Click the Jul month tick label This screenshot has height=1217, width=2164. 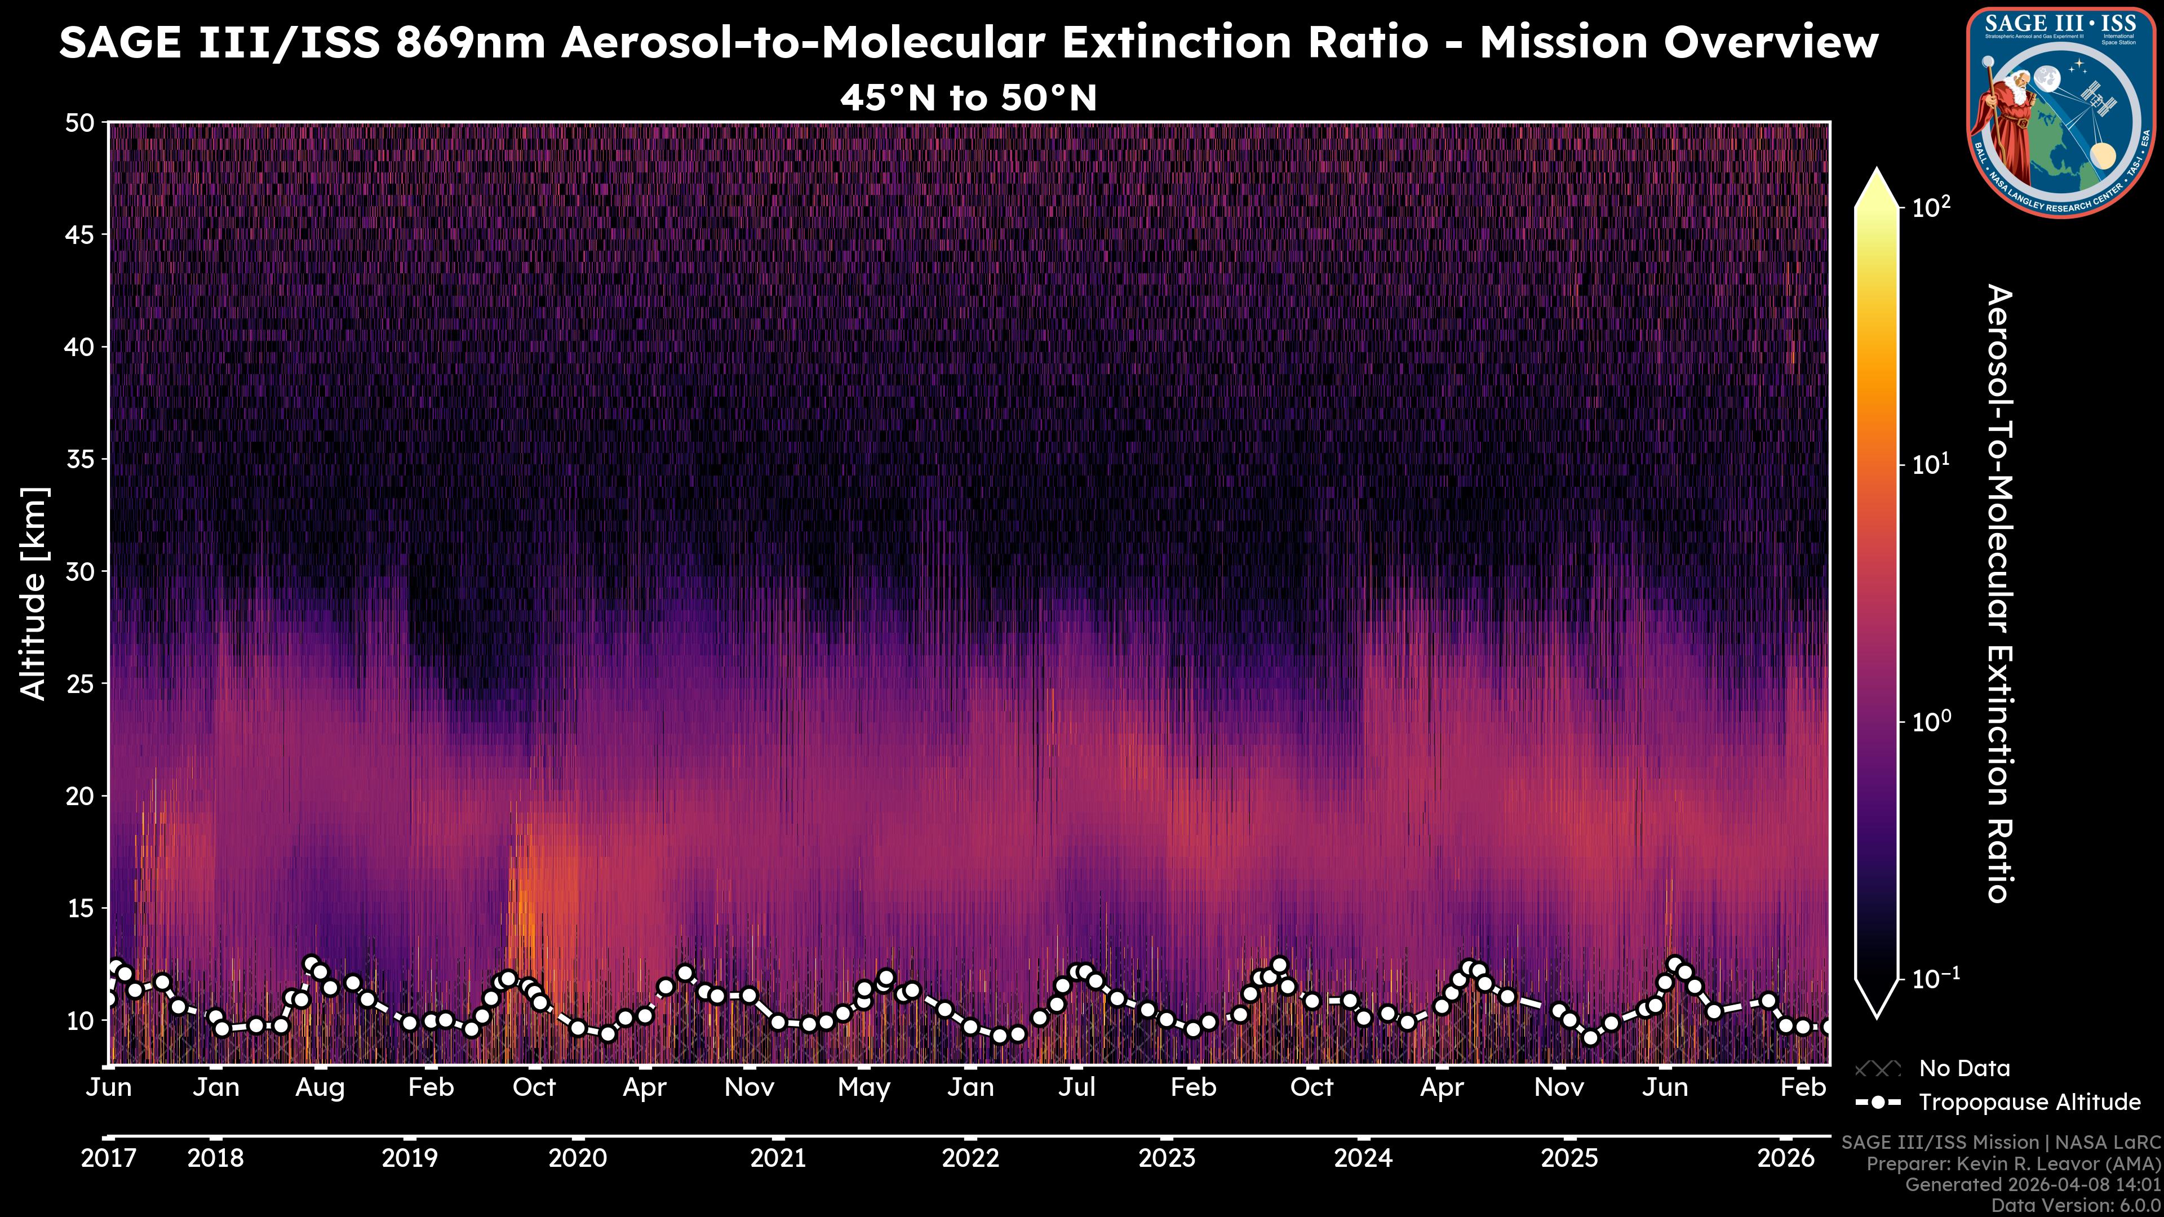tap(1076, 1087)
